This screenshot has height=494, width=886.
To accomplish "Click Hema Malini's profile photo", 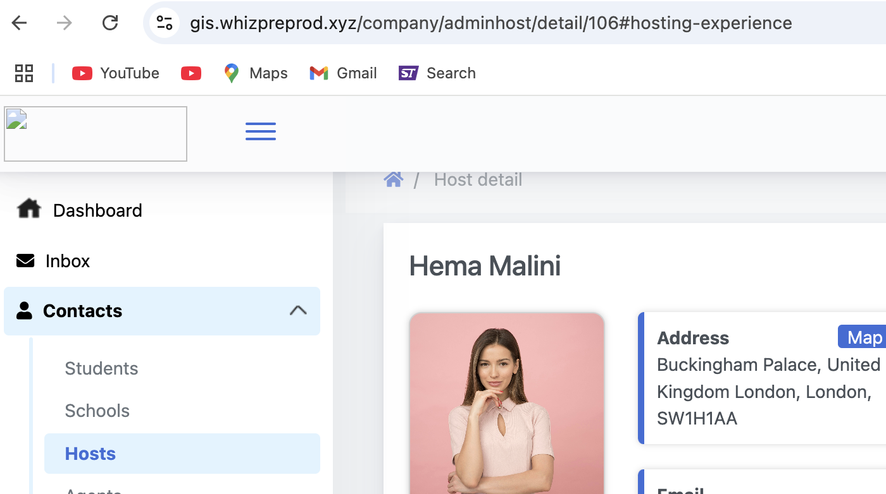I will point(507,404).
